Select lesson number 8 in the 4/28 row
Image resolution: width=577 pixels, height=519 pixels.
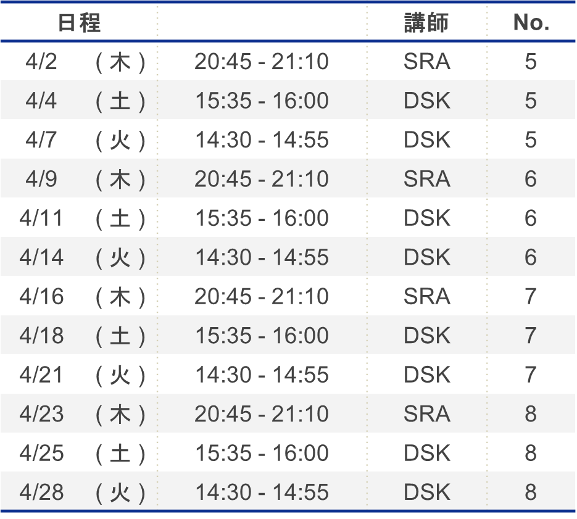(531, 492)
